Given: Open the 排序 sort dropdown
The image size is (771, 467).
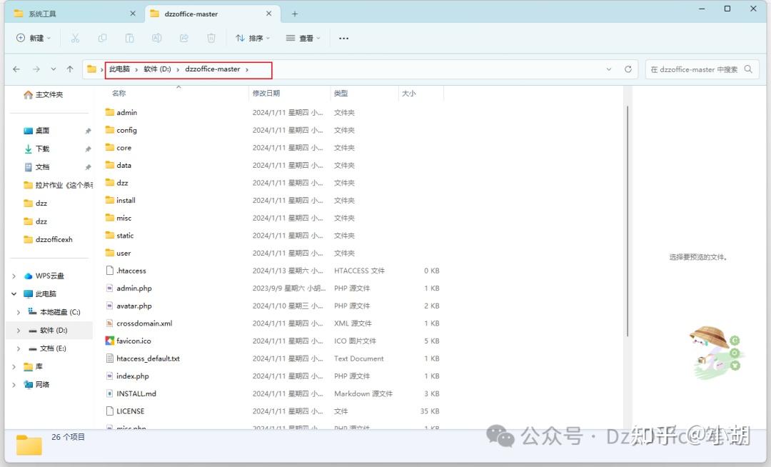Looking at the screenshot, I should pos(253,38).
